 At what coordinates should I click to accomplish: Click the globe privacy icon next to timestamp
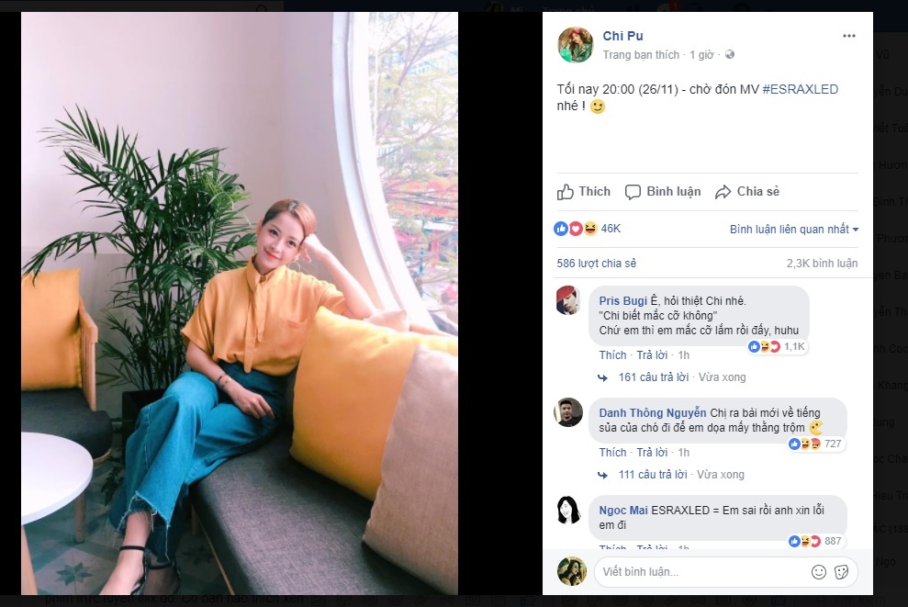(728, 54)
